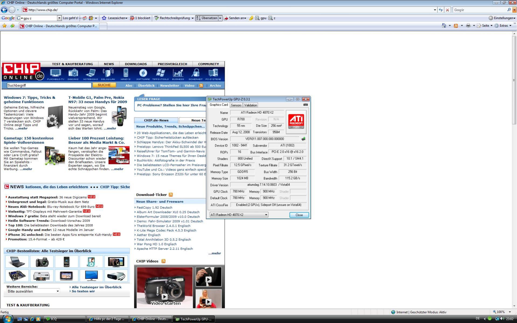Image resolution: width=517 pixels, height=323 pixels.
Task: Open the Notebooks category icon
Action: [x=91, y=74]
